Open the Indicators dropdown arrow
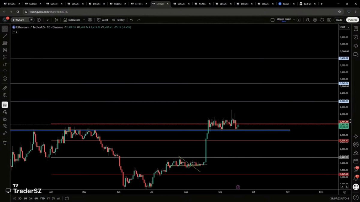The width and height of the screenshot is (360, 202). coord(84,20)
